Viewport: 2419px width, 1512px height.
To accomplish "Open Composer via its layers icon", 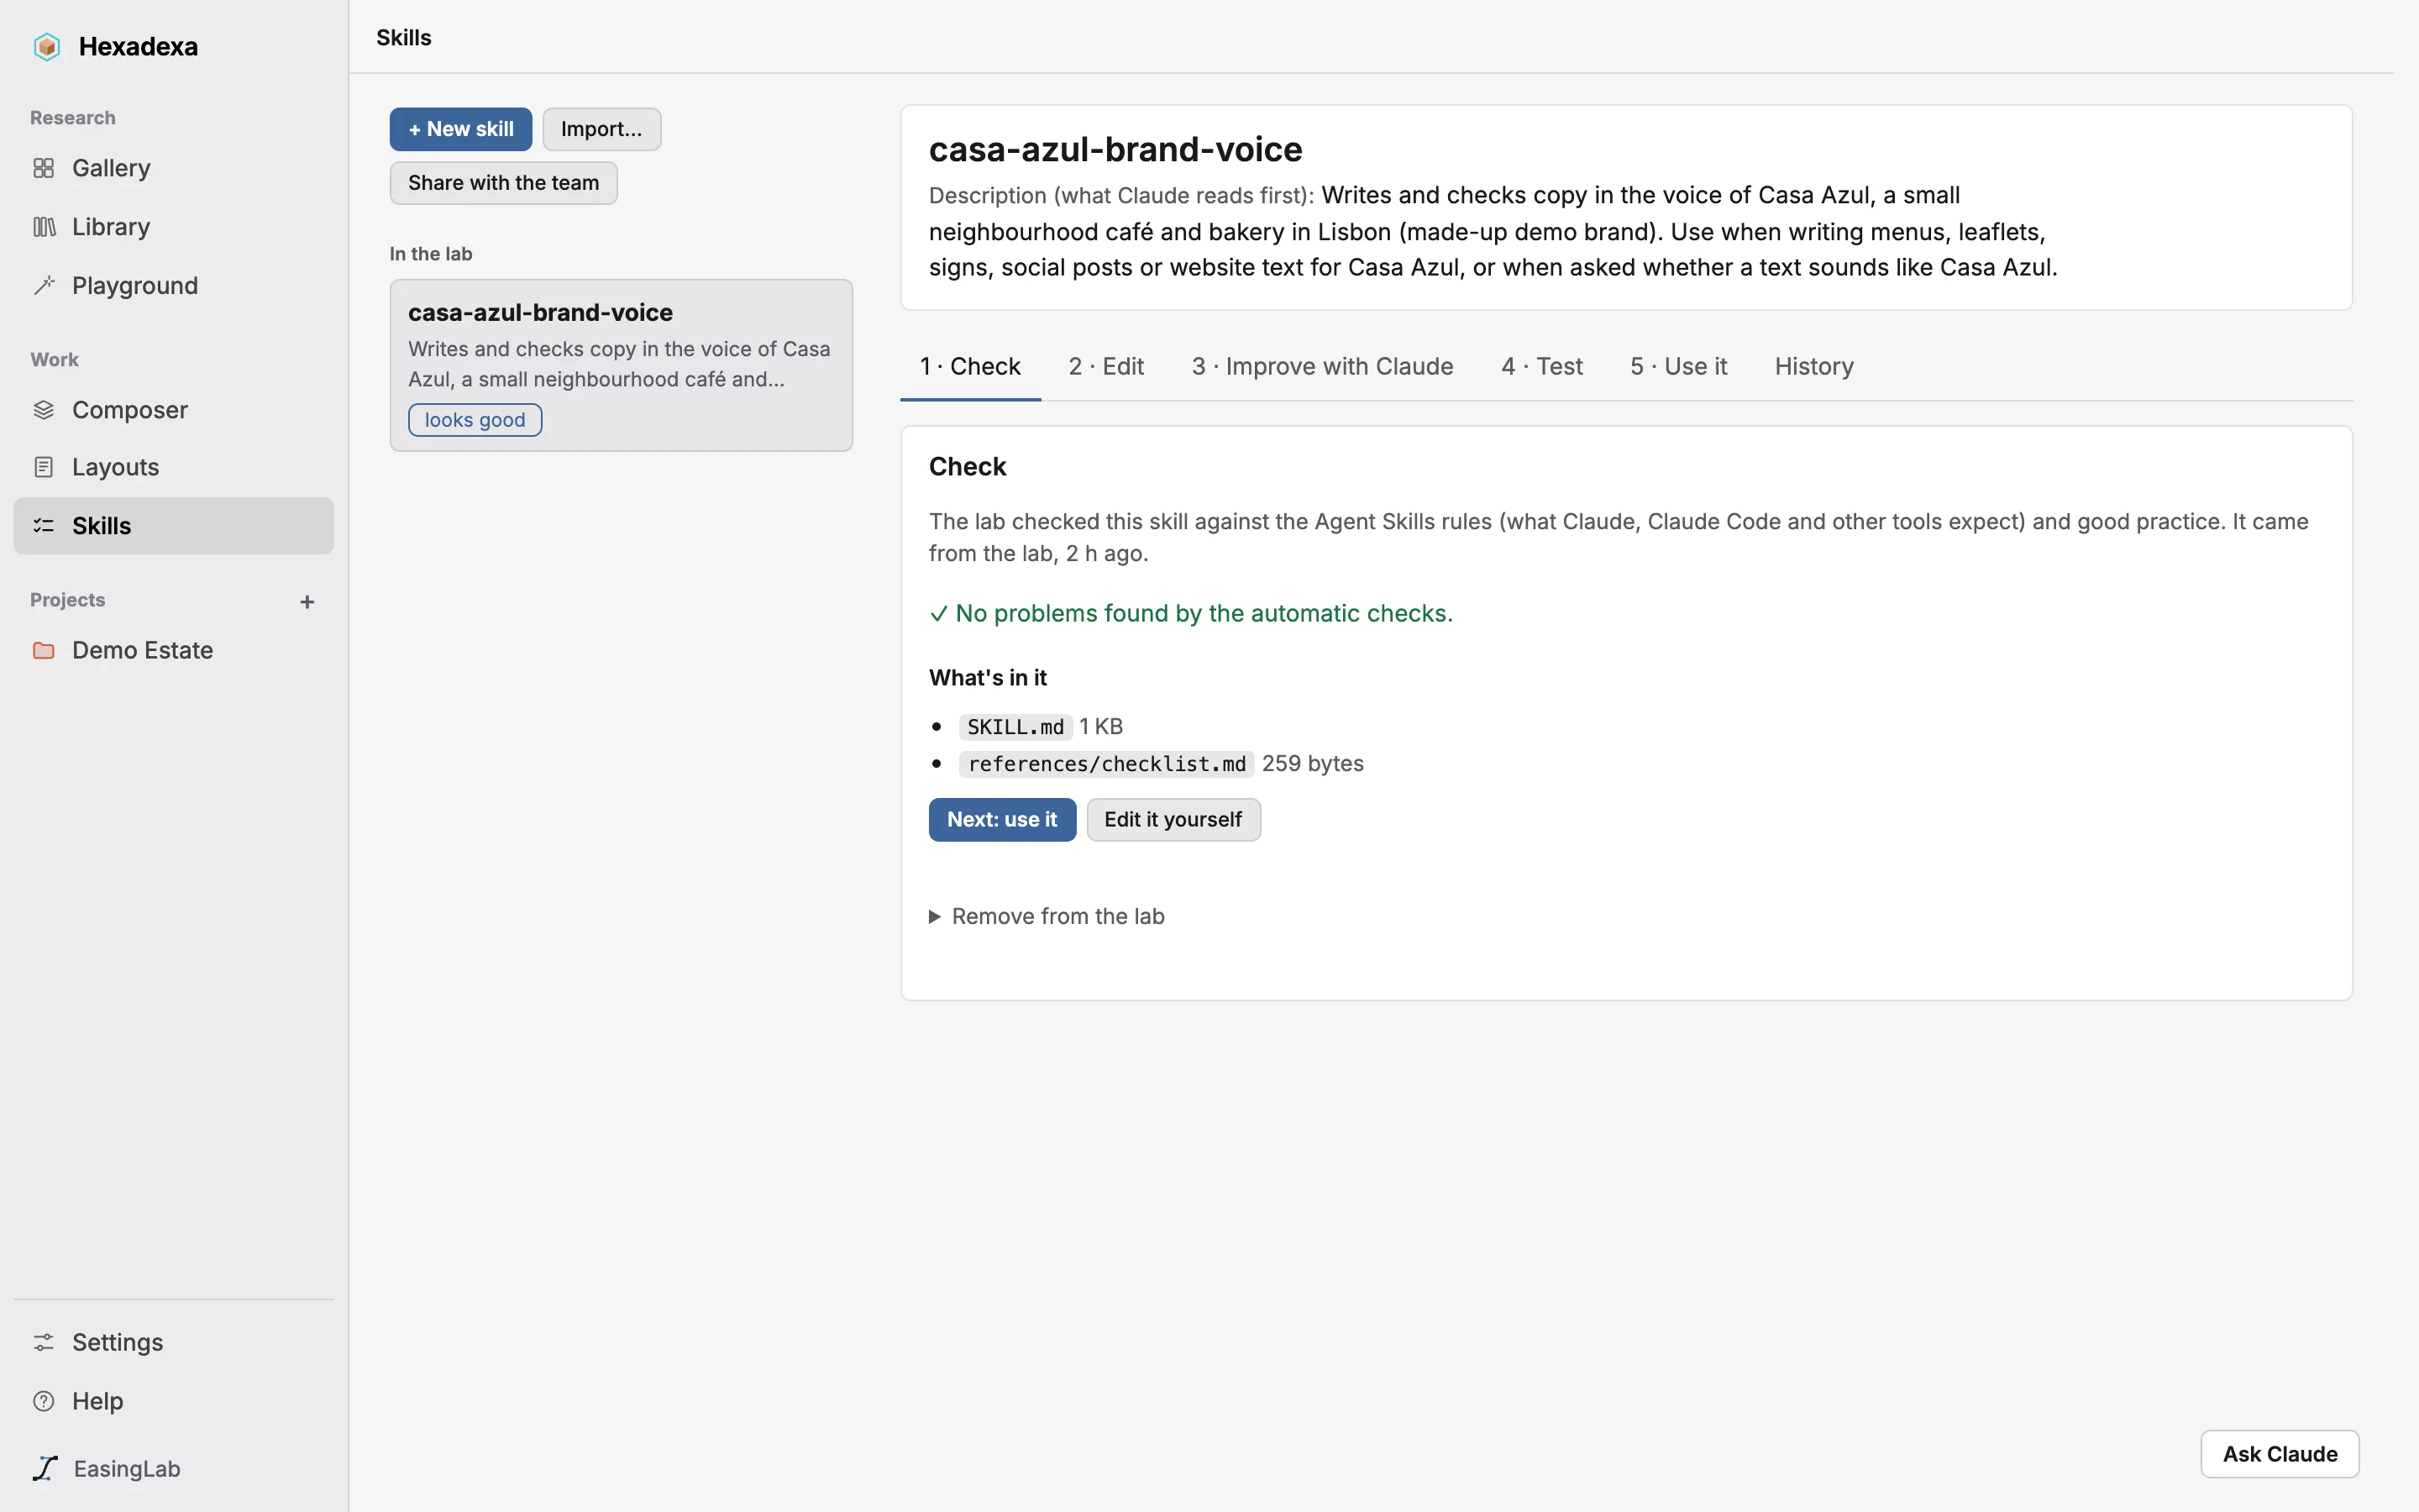I will (43, 410).
